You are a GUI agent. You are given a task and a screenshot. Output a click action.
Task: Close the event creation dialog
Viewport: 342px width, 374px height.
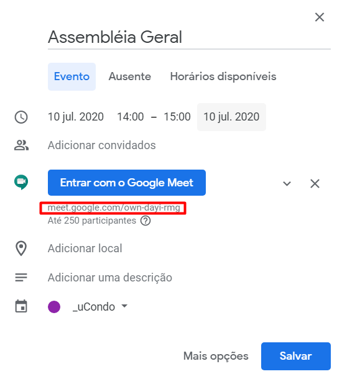pos(320,17)
